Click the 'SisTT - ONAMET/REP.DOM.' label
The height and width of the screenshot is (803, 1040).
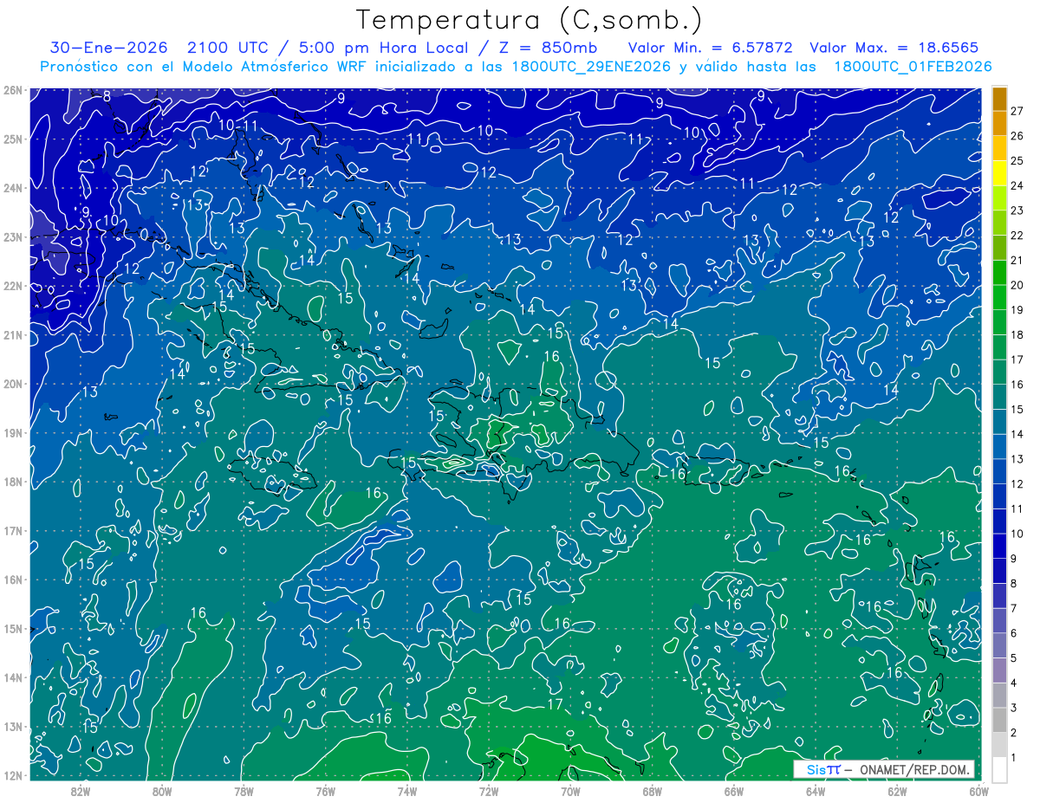coord(884,769)
